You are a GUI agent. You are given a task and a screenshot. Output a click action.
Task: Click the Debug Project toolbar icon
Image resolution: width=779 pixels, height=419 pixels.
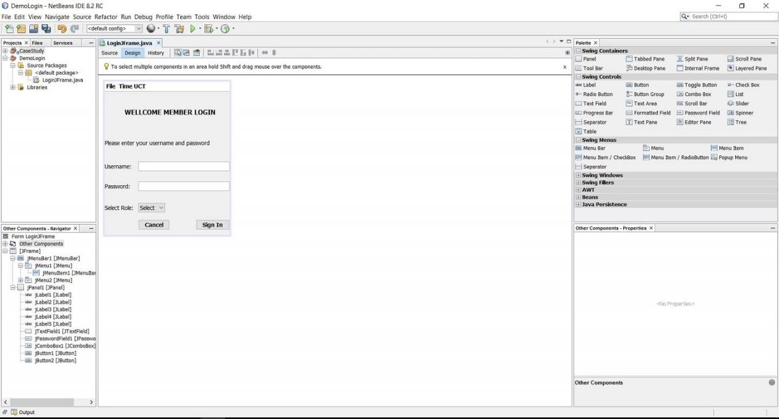click(208, 29)
